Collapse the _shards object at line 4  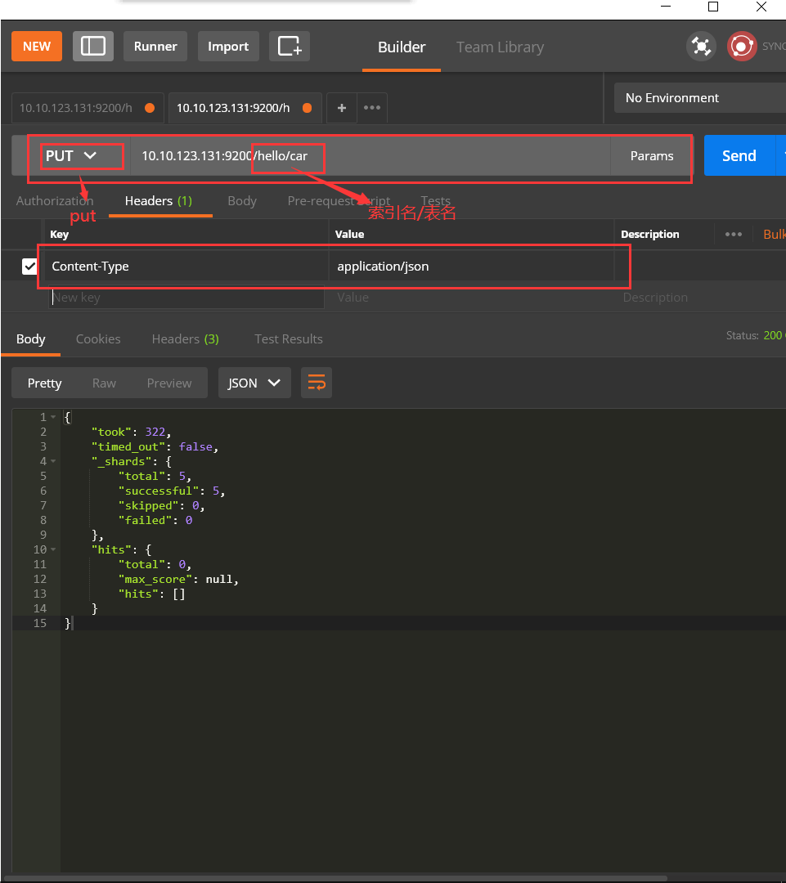pyautogui.click(x=53, y=461)
